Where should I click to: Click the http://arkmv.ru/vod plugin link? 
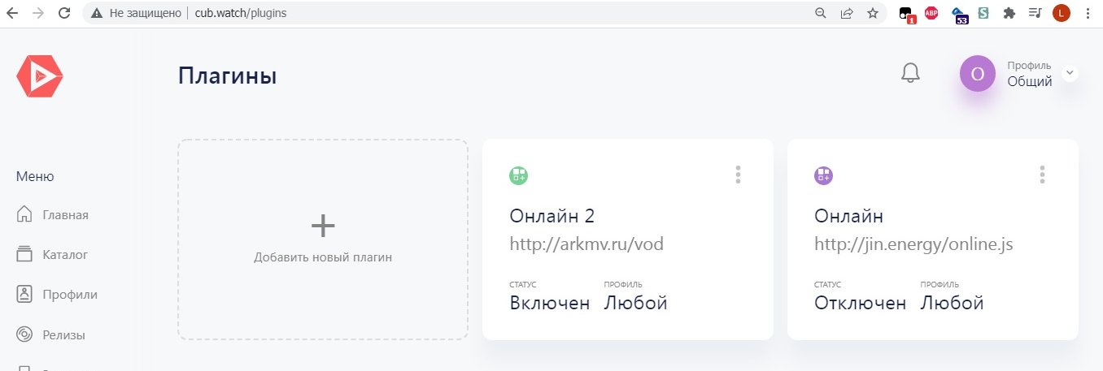click(592, 244)
